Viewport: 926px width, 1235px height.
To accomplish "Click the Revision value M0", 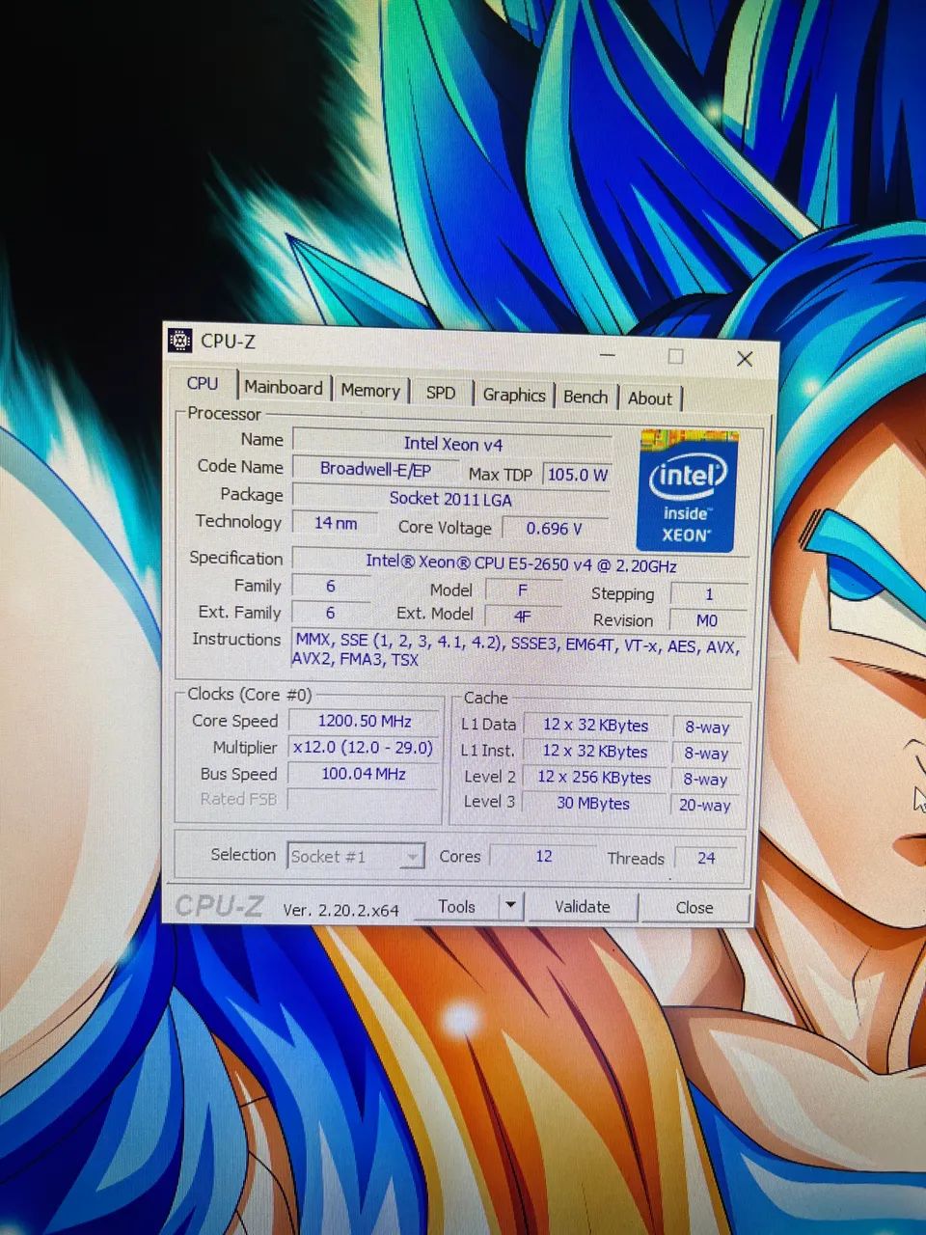I will pyautogui.click(x=708, y=620).
